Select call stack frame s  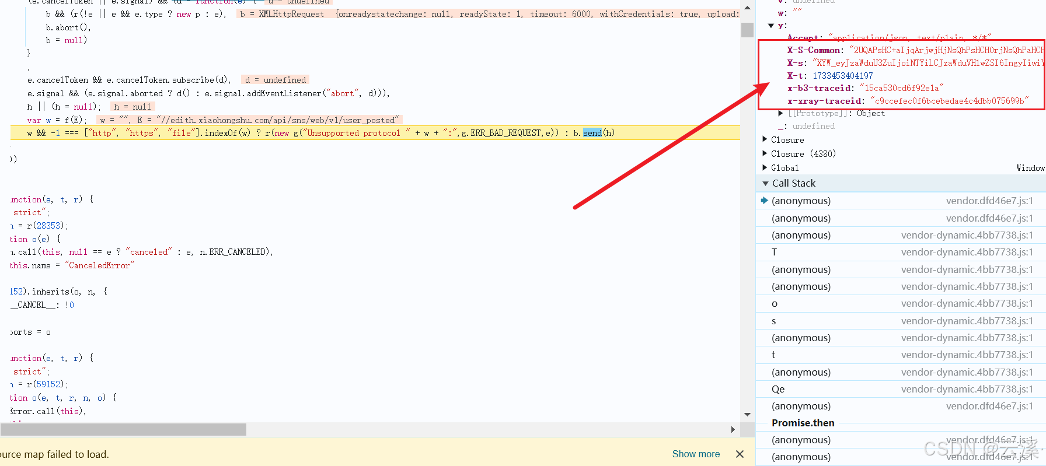tap(901, 321)
